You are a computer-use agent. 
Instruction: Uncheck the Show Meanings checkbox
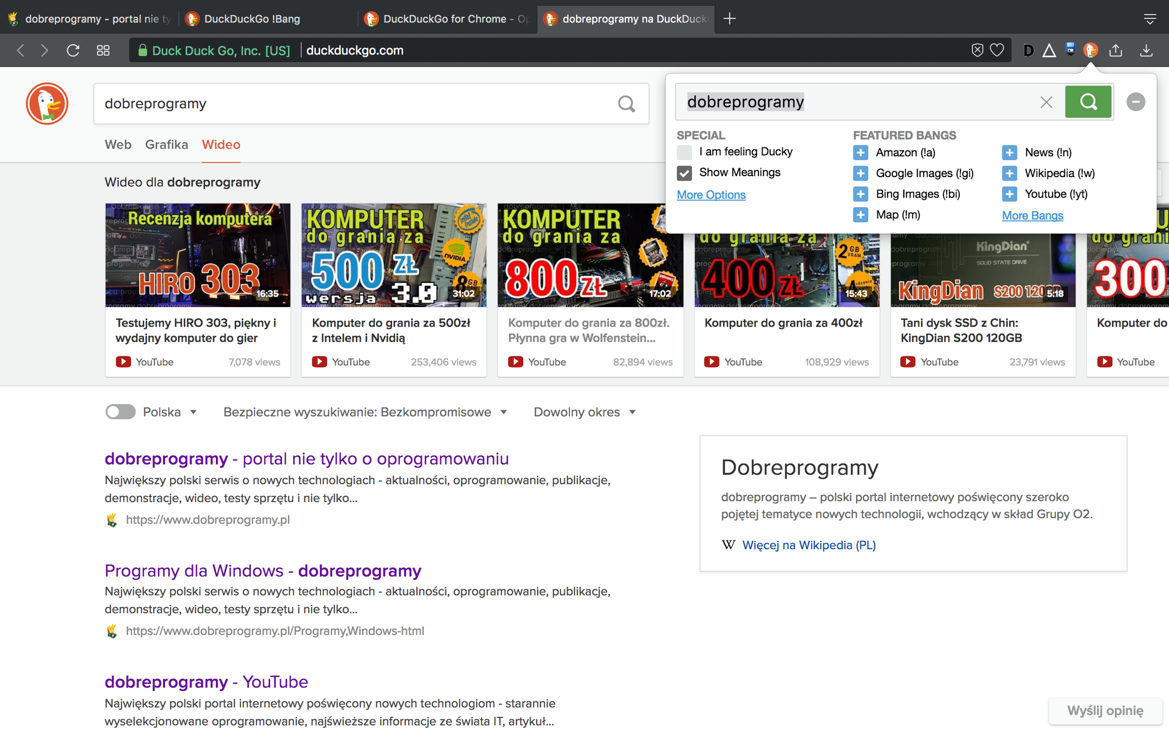[x=684, y=173]
